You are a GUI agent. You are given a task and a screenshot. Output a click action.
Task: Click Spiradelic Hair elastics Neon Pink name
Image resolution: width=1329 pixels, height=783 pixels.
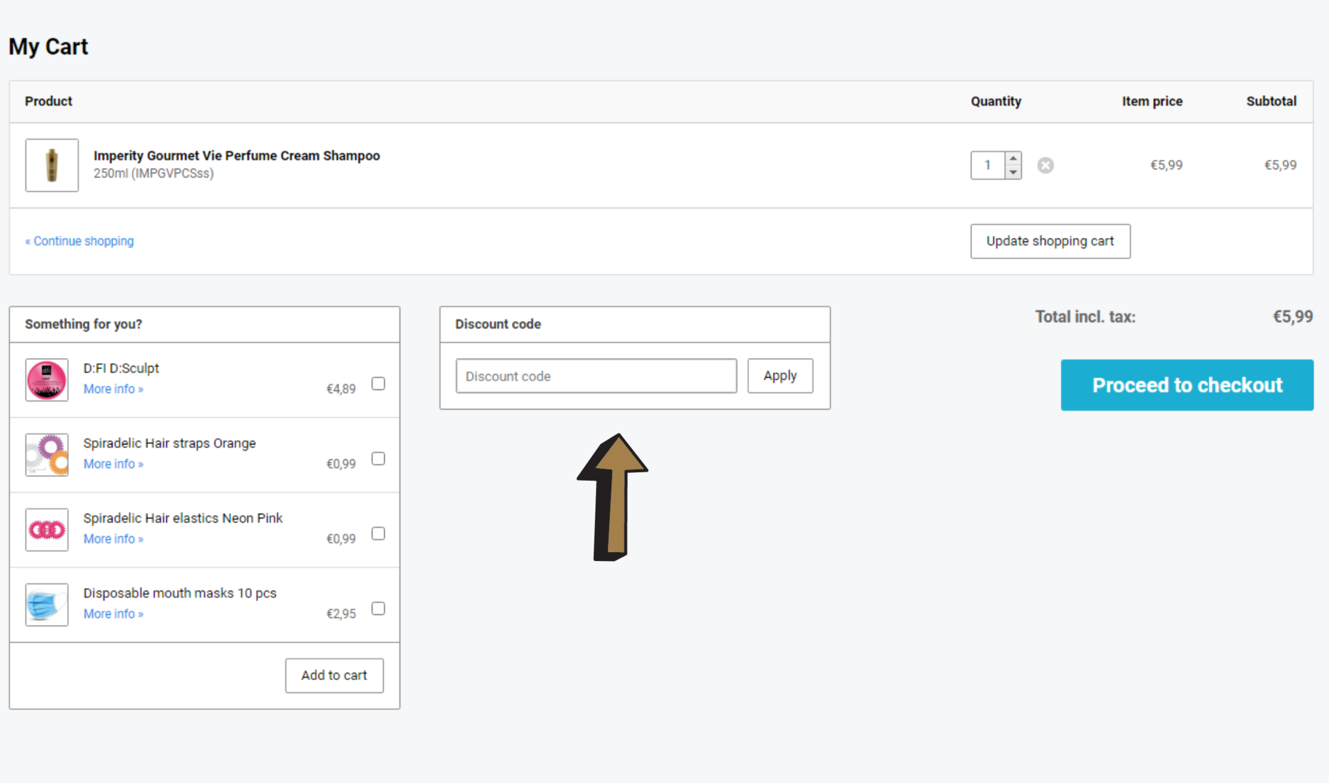pos(183,518)
